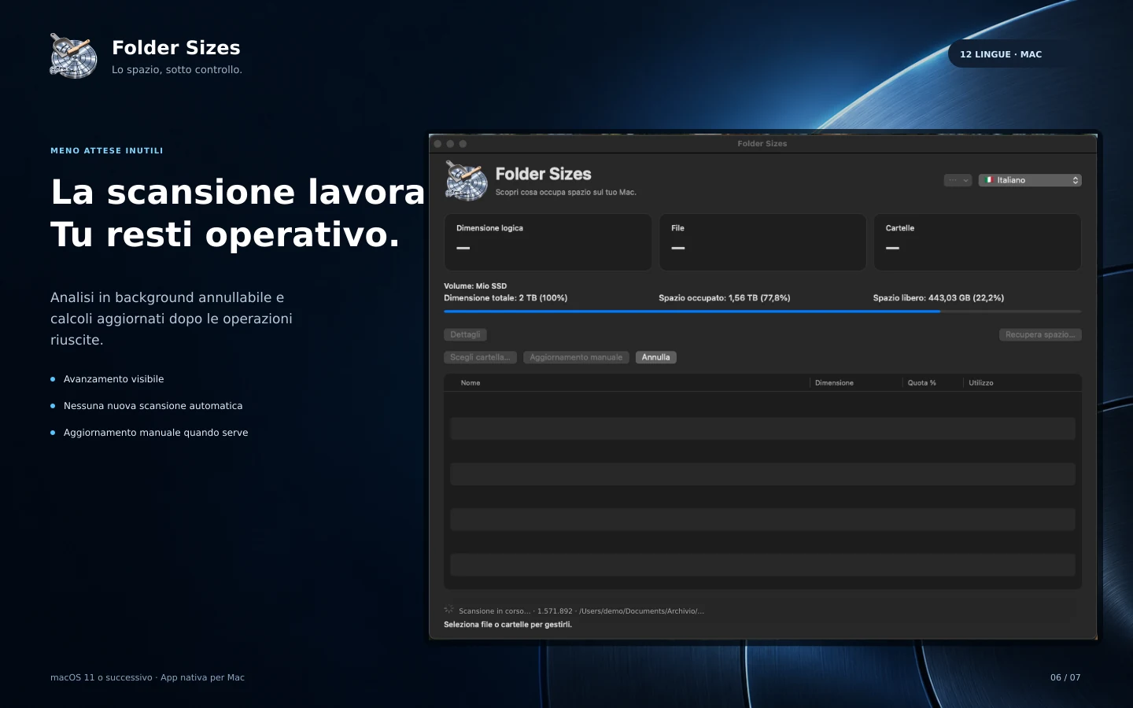The height and width of the screenshot is (708, 1133).
Task: Sort by the Quota % column header
Action: pos(922,383)
